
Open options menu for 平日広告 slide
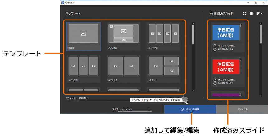click(241, 26)
